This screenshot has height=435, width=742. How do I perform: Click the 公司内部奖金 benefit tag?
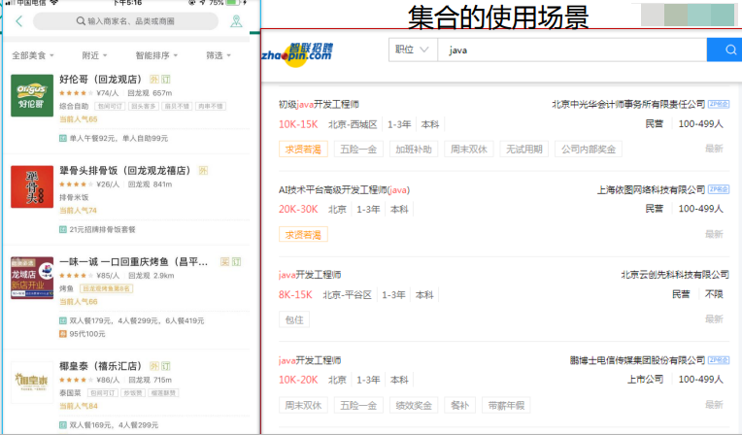589,150
